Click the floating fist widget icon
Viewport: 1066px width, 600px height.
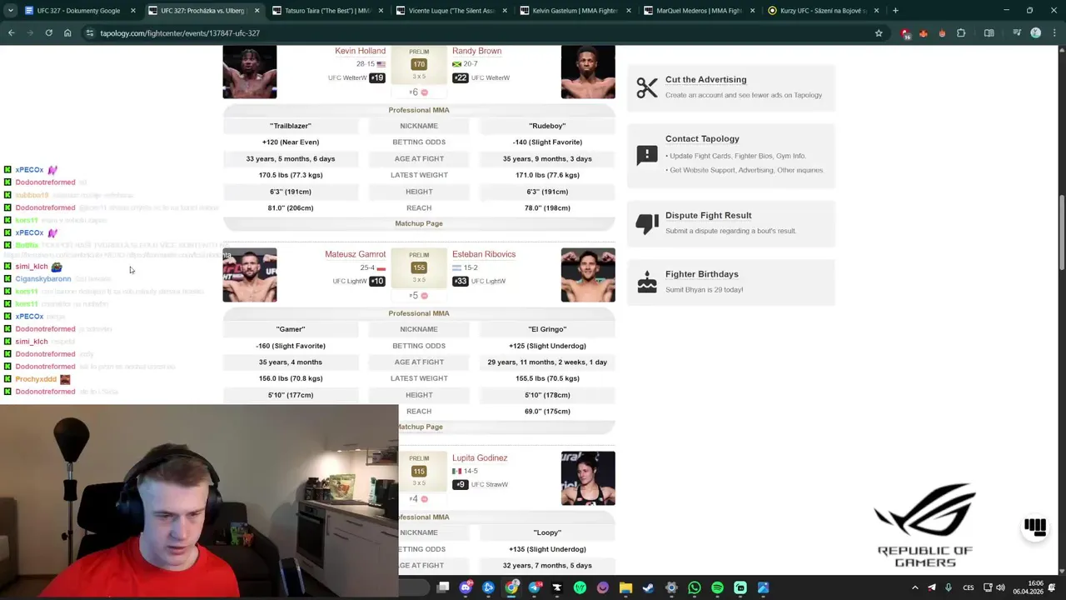tap(1035, 526)
